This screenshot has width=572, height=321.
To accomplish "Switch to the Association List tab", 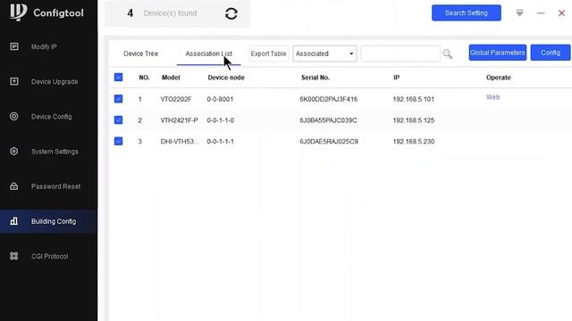I will click(208, 53).
